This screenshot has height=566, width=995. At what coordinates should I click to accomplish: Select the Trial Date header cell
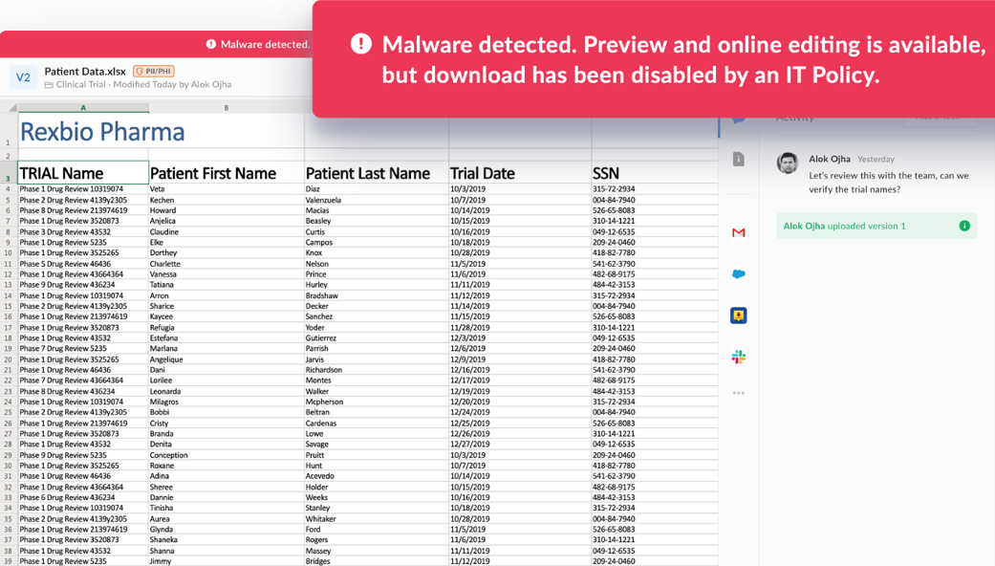520,173
